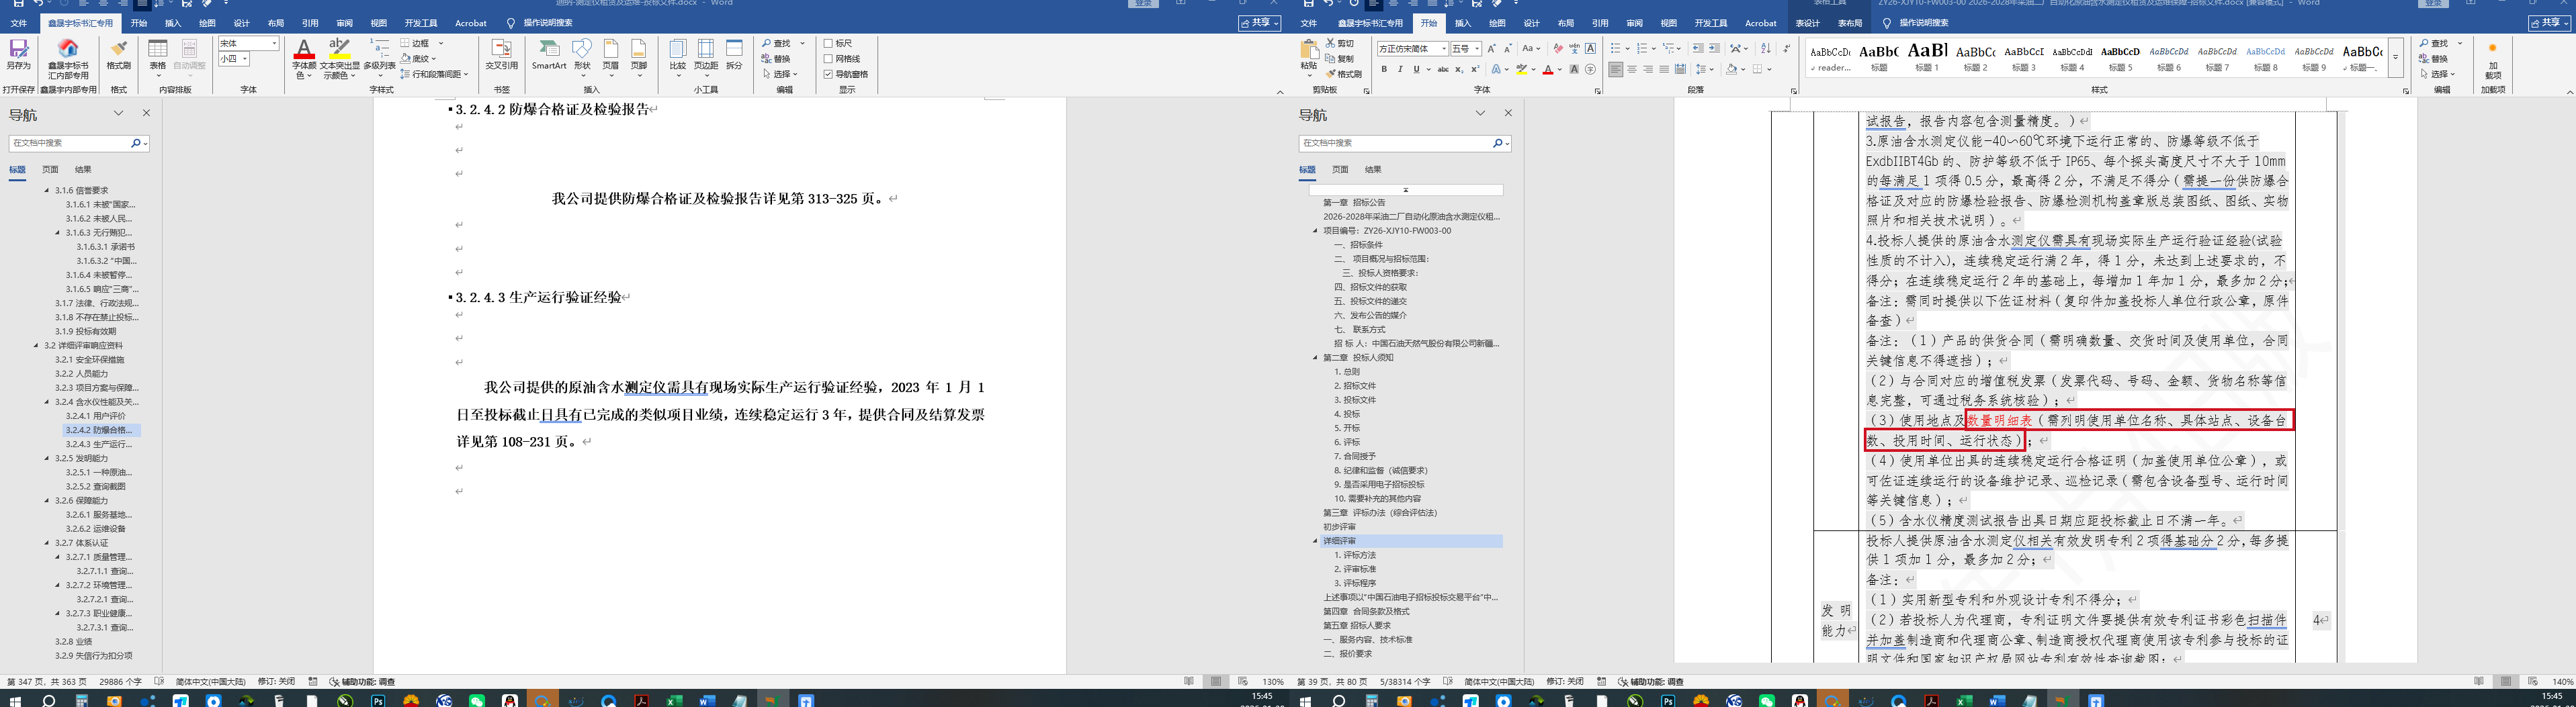
Task: Open 插入 tab in left window
Action: 173,23
